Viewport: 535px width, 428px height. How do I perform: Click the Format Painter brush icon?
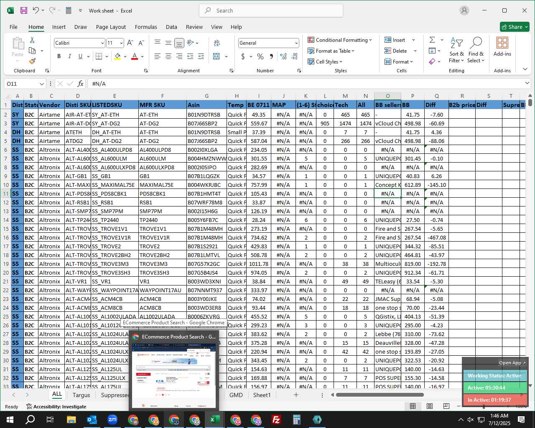click(x=32, y=61)
